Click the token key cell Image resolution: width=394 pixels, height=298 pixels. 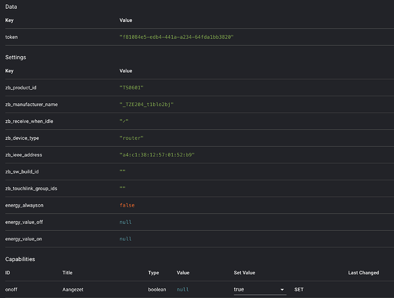pos(11,37)
